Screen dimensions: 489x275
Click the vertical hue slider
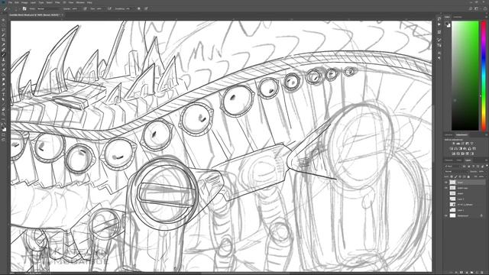[484, 76]
